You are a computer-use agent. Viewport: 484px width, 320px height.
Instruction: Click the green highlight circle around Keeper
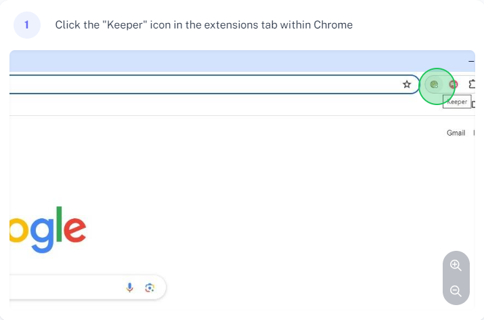(437, 86)
